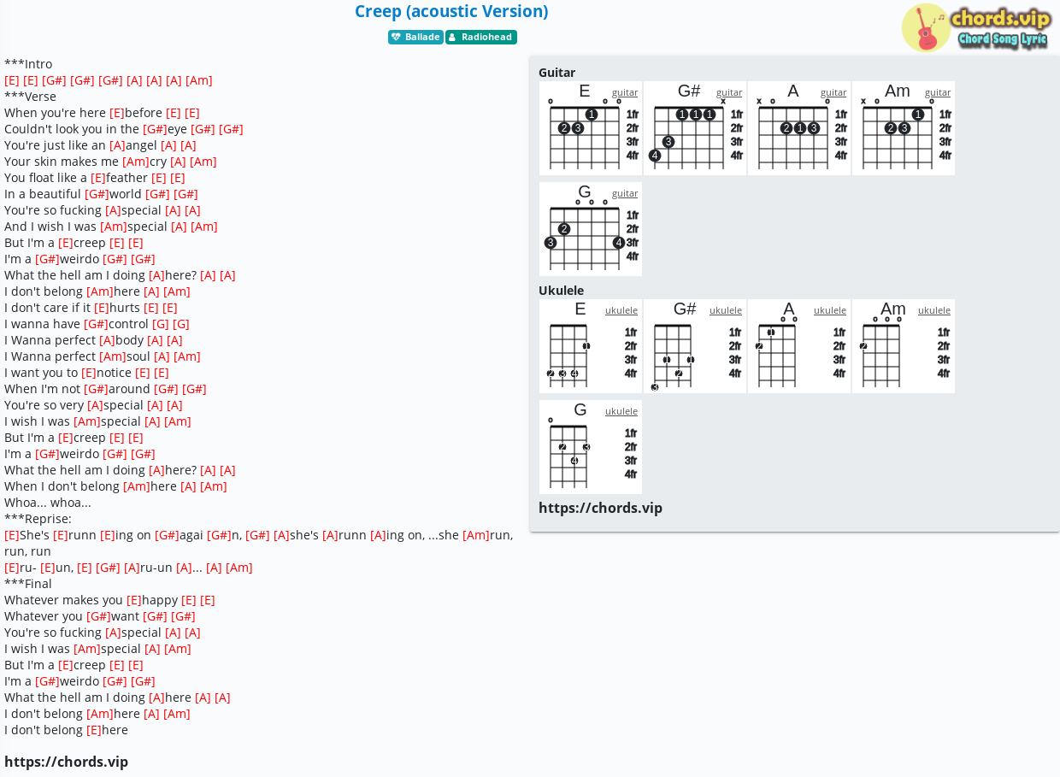Screen dimensions: 1060x777
Task: Click the guitar G chord diagram
Action: pyautogui.click(x=591, y=229)
